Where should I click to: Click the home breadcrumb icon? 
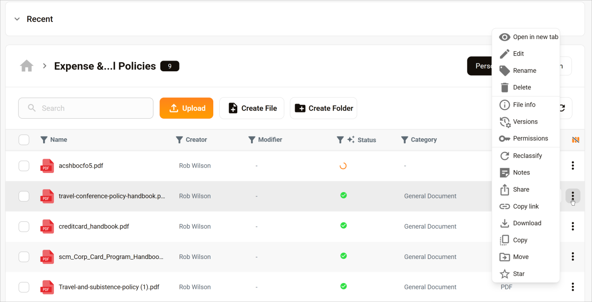tap(26, 66)
